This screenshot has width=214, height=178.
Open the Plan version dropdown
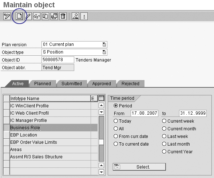(x=104, y=44)
